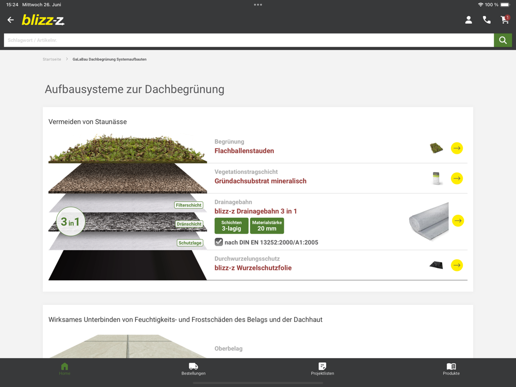
Task: Tap the black root protection layer image
Action: 127,265
